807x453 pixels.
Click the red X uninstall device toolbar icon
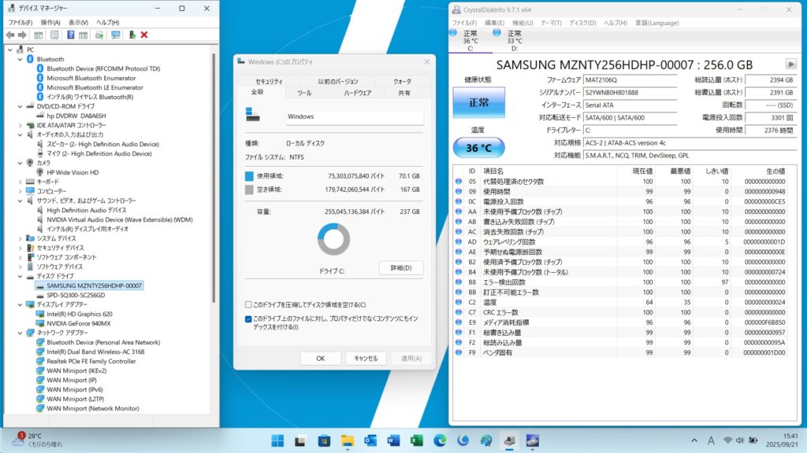(x=144, y=35)
